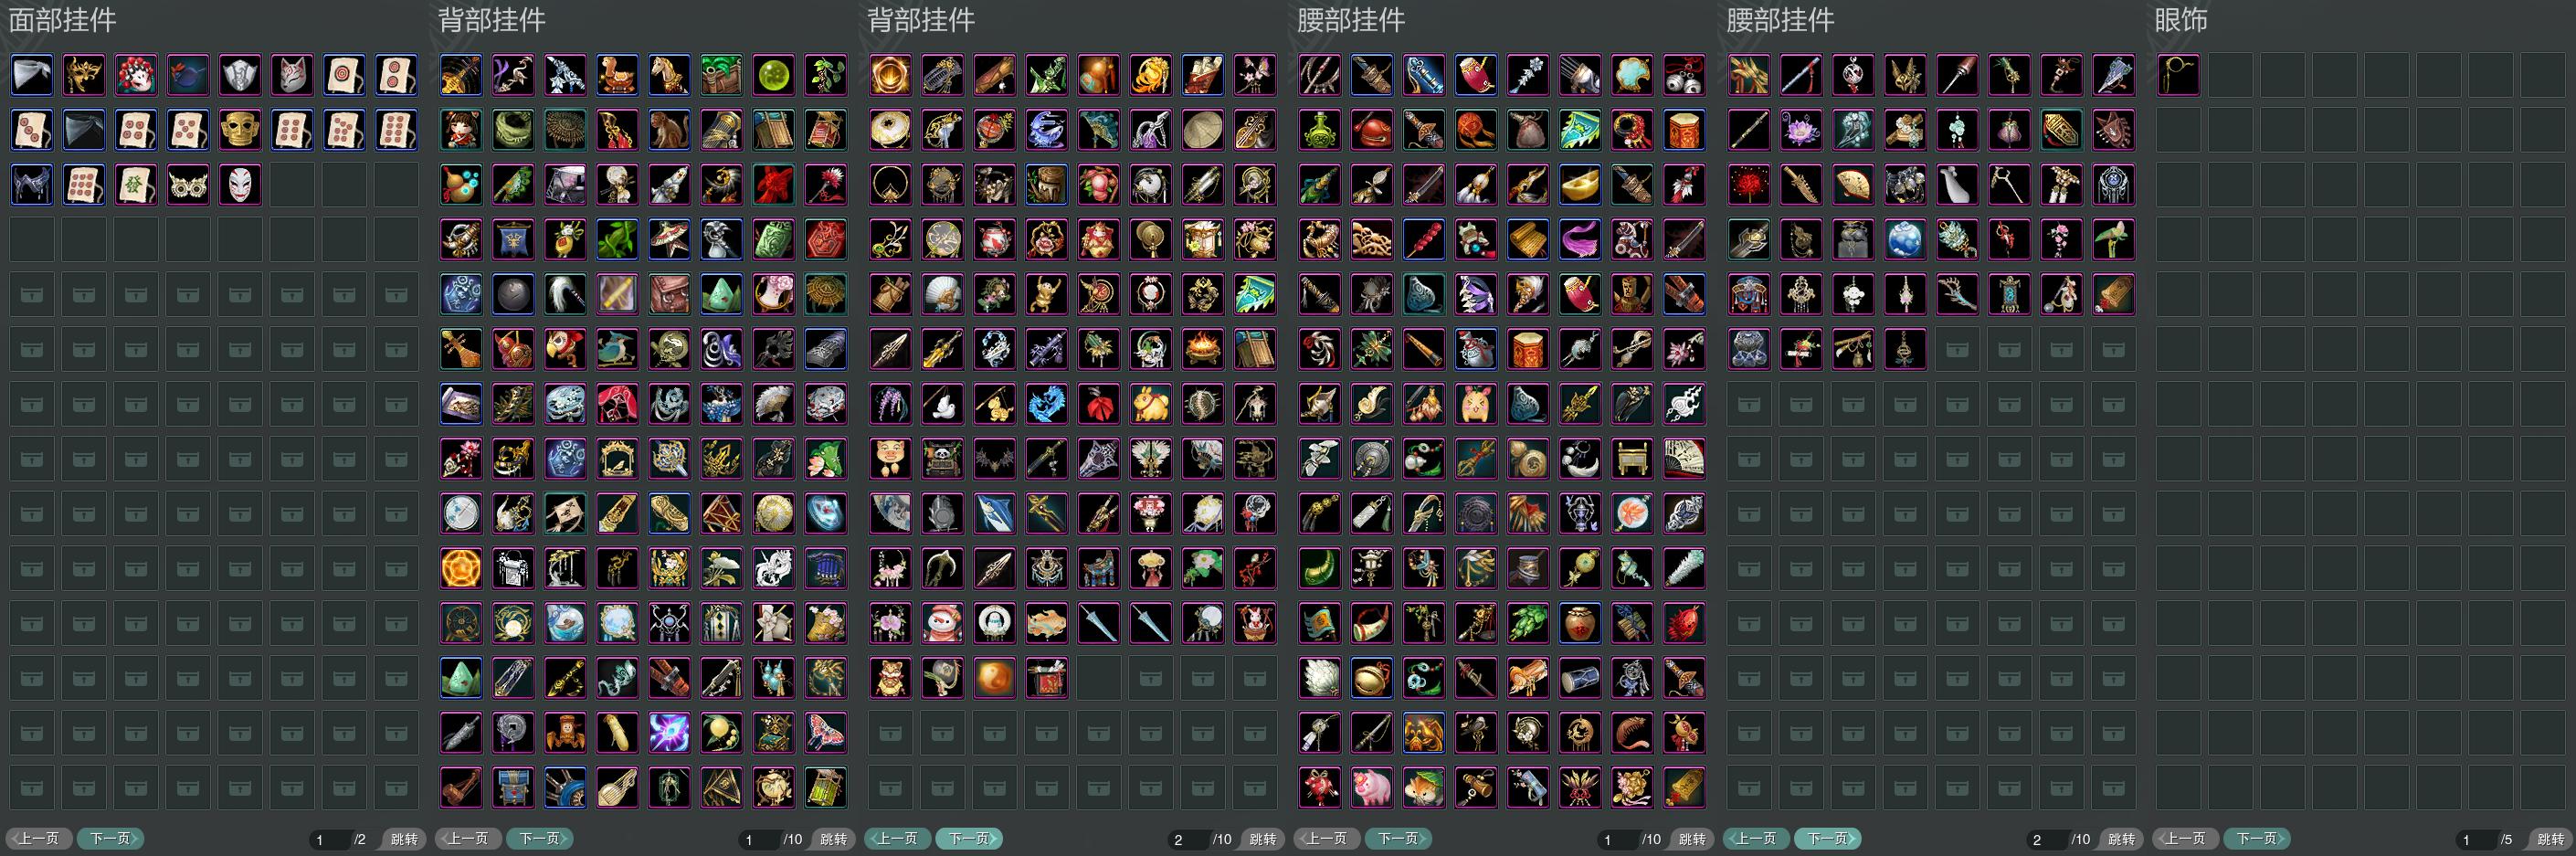Viewport: 2576px width, 856px height.
Task: Click the pink pig waist accessory
Action: 1372,788
